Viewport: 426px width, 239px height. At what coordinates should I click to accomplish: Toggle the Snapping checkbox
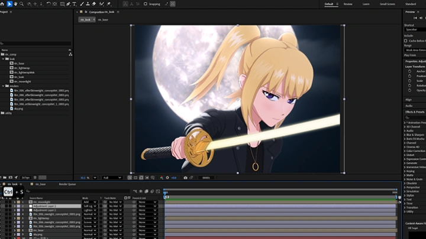click(146, 4)
